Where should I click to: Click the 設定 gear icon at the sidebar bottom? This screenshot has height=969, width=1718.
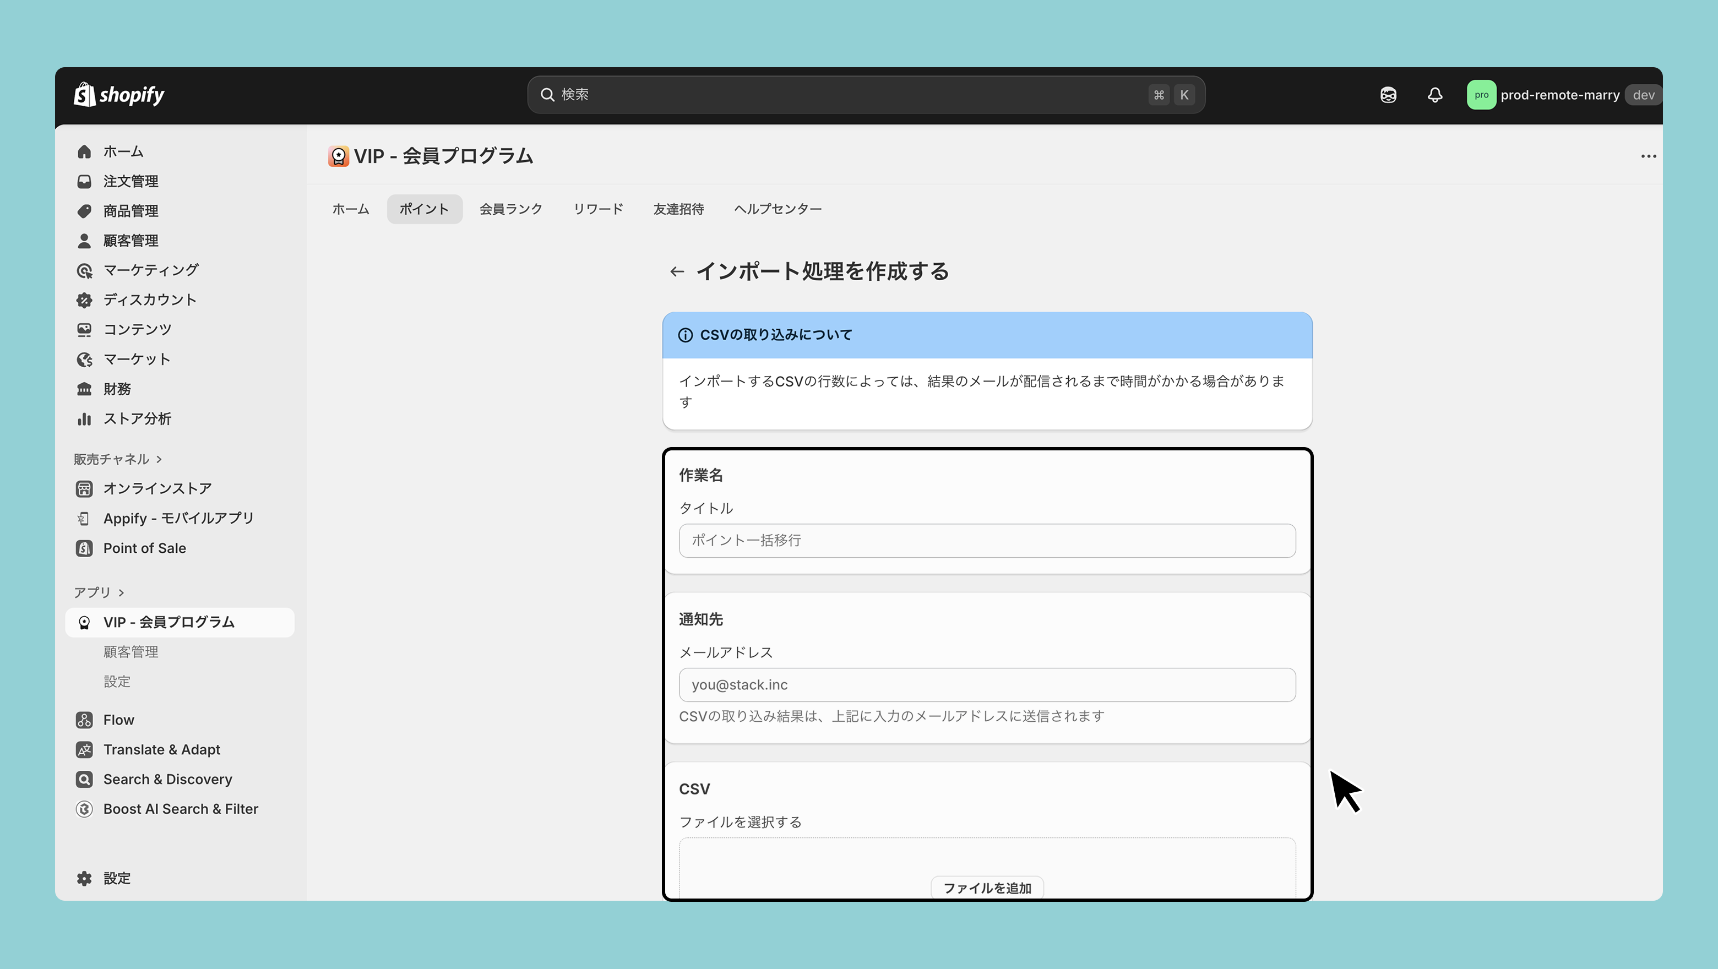click(84, 878)
